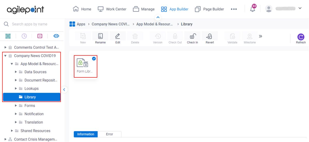Viewport: 309px width, 142px height.
Task: Click the Version history button
Action: 158,38
